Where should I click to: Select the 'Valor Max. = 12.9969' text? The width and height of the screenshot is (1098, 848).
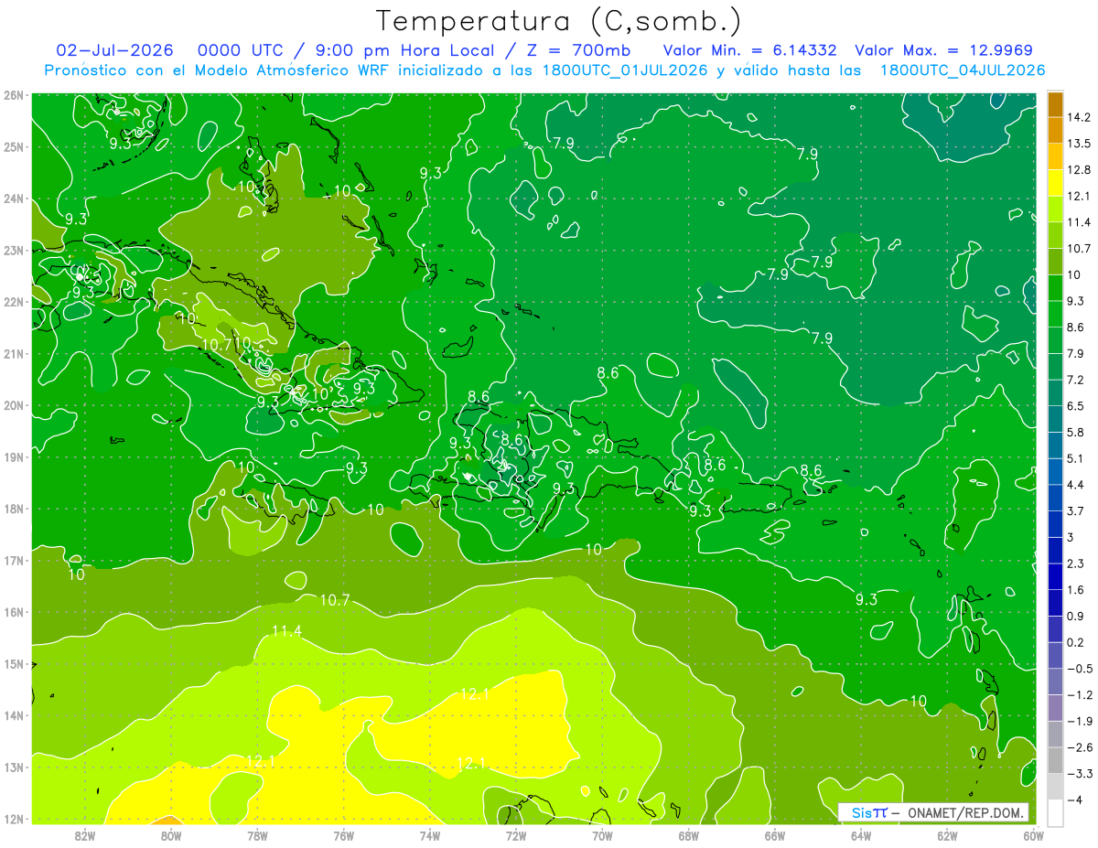click(944, 50)
